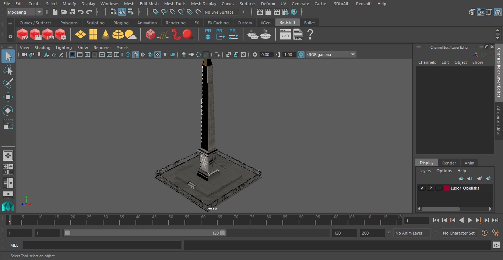The height and width of the screenshot is (260, 503).
Task: Create Redshift sun and sky light icon
Action: click(x=130, y=35)
